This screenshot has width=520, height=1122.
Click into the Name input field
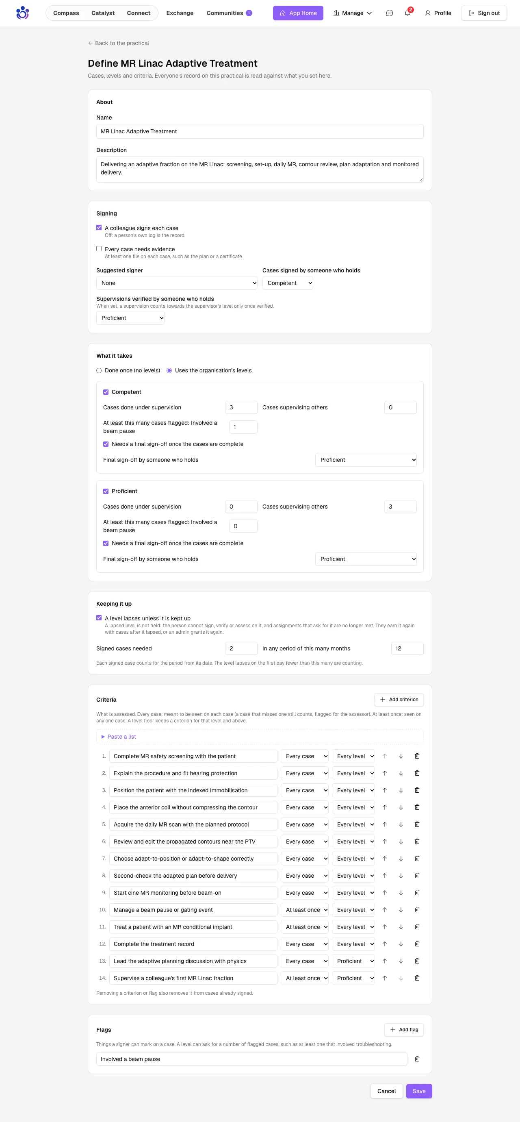(260, 132)
